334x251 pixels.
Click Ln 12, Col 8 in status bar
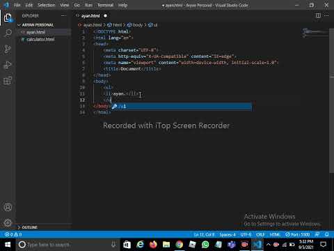point(204,234)
